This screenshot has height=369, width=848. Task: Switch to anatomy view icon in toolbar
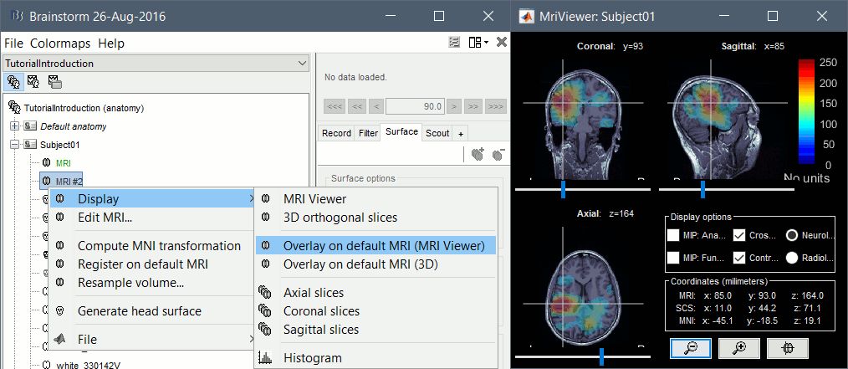(x=14, y=81)
